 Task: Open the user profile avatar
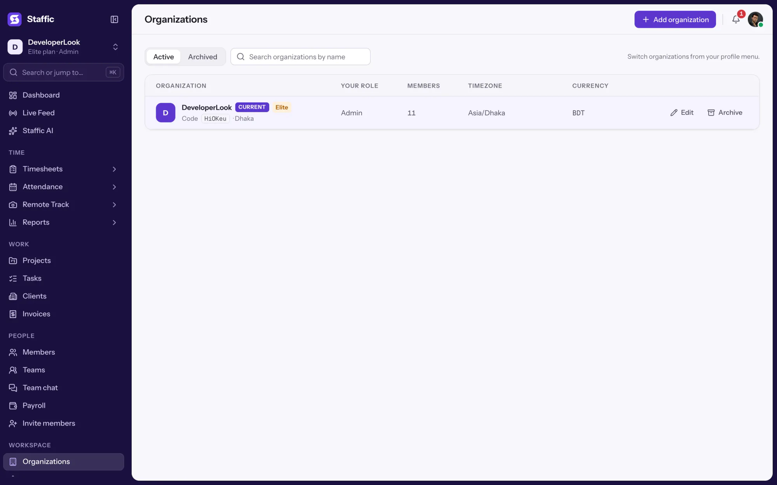pos(755,19)
